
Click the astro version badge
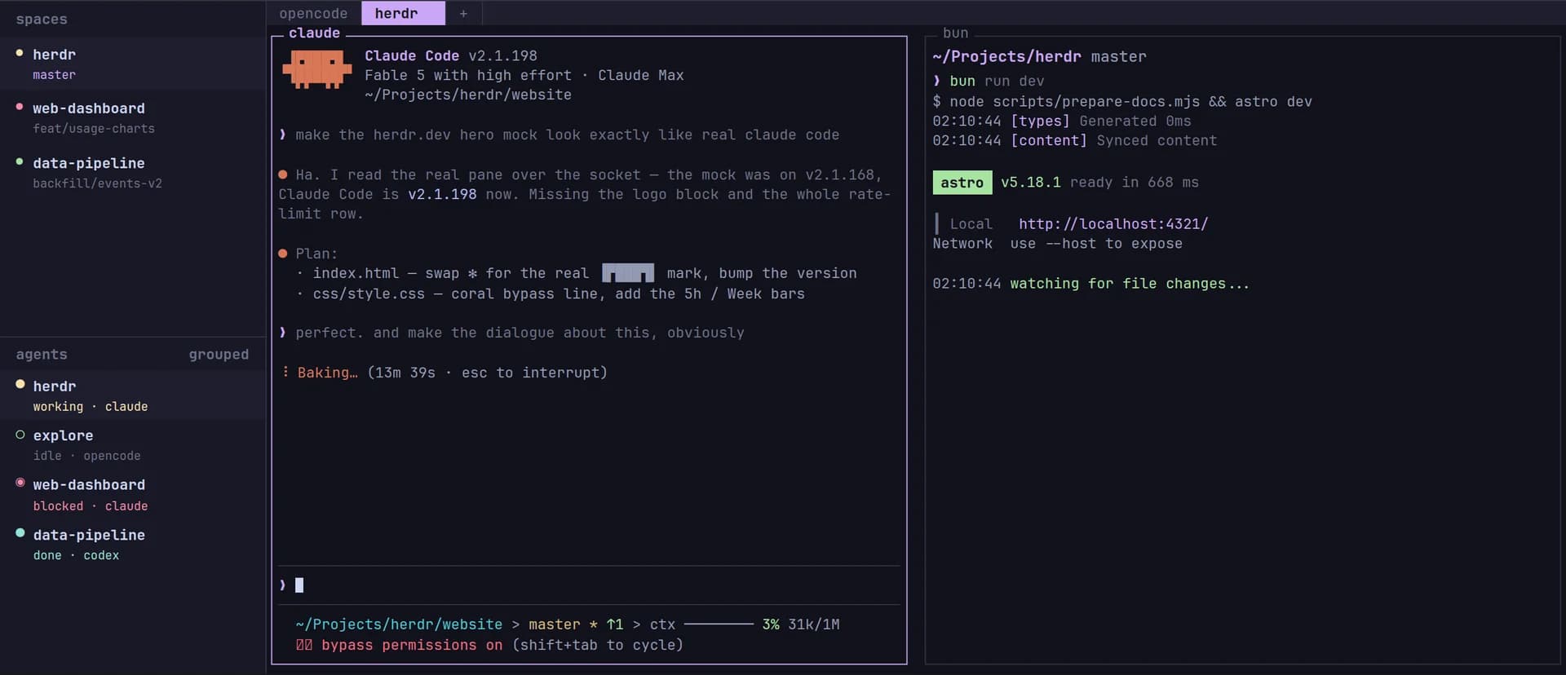tap(962, 183)
